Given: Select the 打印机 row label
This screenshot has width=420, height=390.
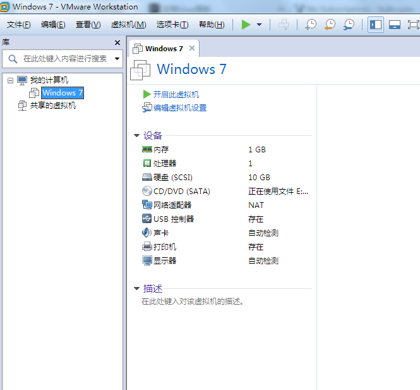Looking at the screenshot, I should (165, 247).
